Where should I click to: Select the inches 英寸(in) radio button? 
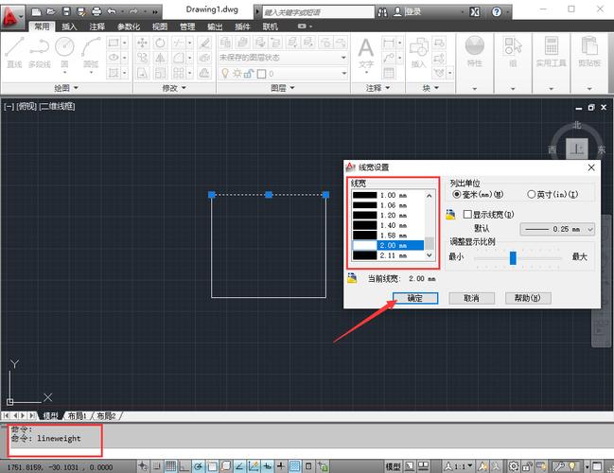(x=531, y=194)
